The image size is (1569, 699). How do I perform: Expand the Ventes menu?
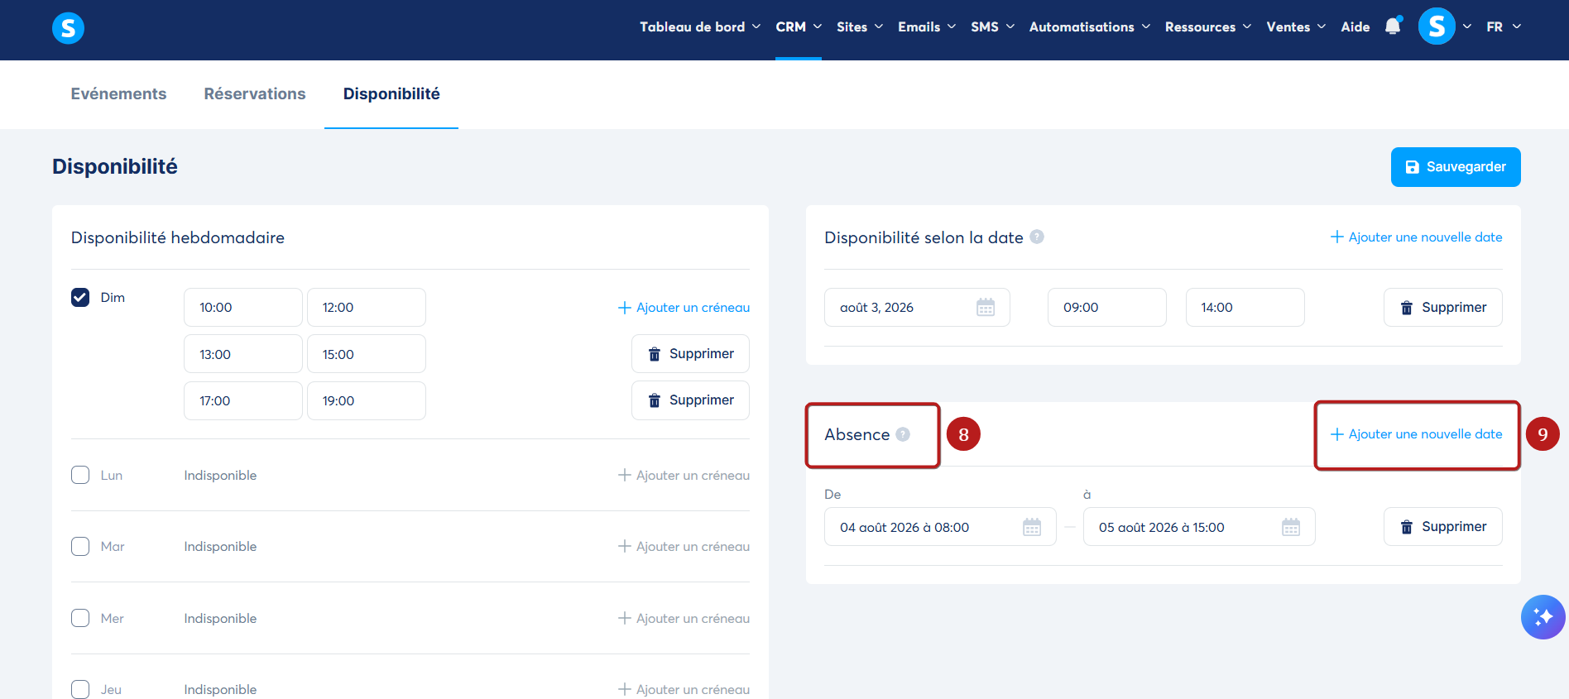pyautogui.click(x=1296, y=26)
